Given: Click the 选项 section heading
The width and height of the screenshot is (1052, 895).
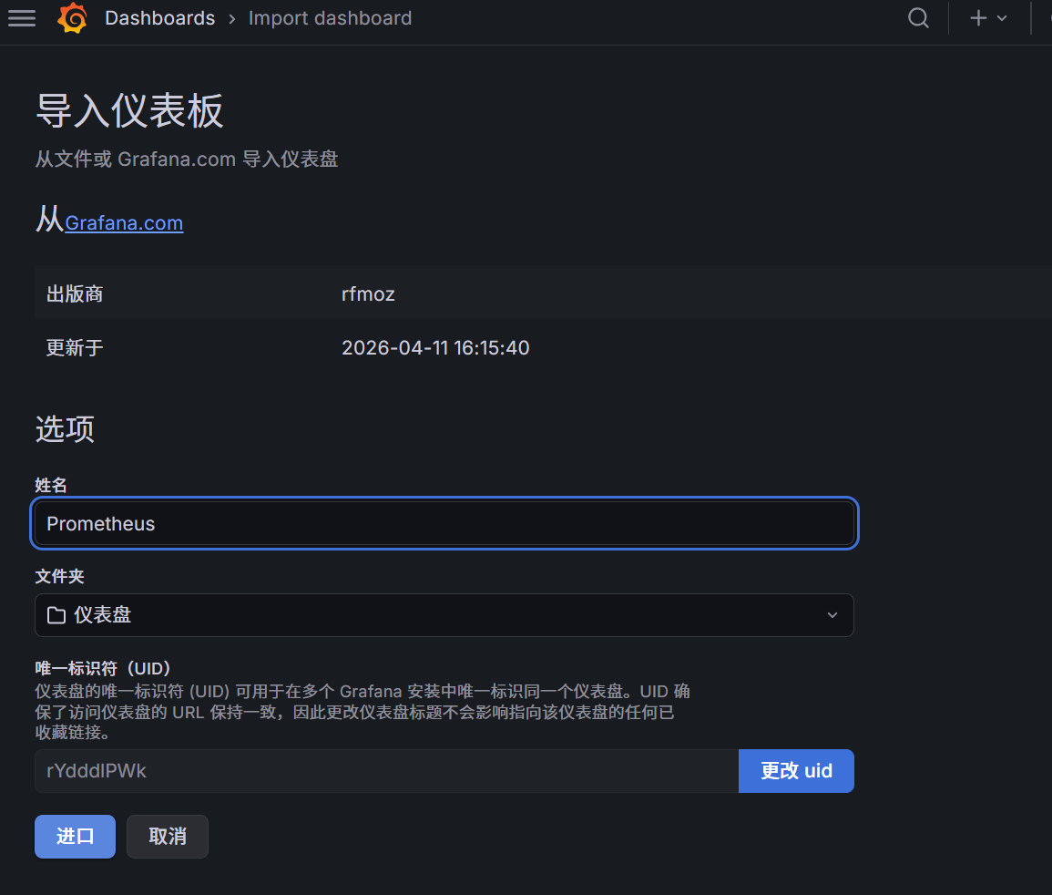Looking at the screenshot, I should pyautogui.click(x=65, y=429).
